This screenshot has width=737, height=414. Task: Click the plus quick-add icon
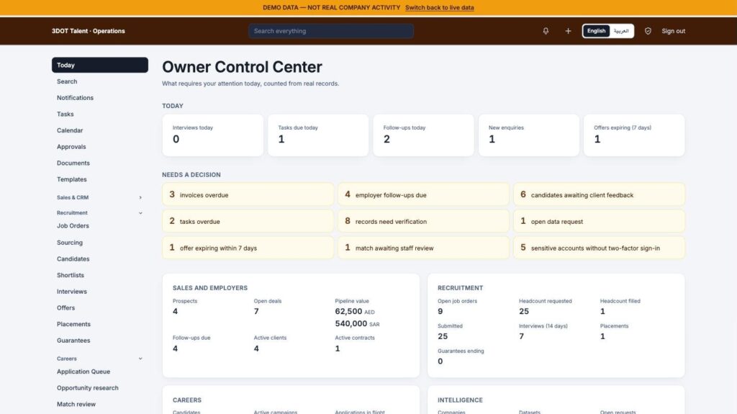click(568, 31)
